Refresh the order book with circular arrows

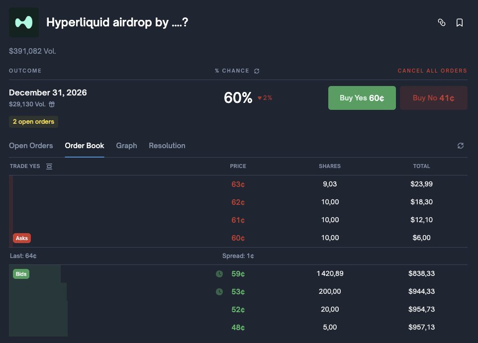click(460, 146)
